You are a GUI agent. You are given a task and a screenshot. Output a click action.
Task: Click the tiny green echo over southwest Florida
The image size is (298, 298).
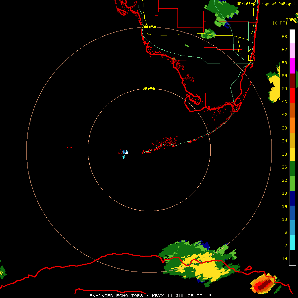tap(187, 46)
